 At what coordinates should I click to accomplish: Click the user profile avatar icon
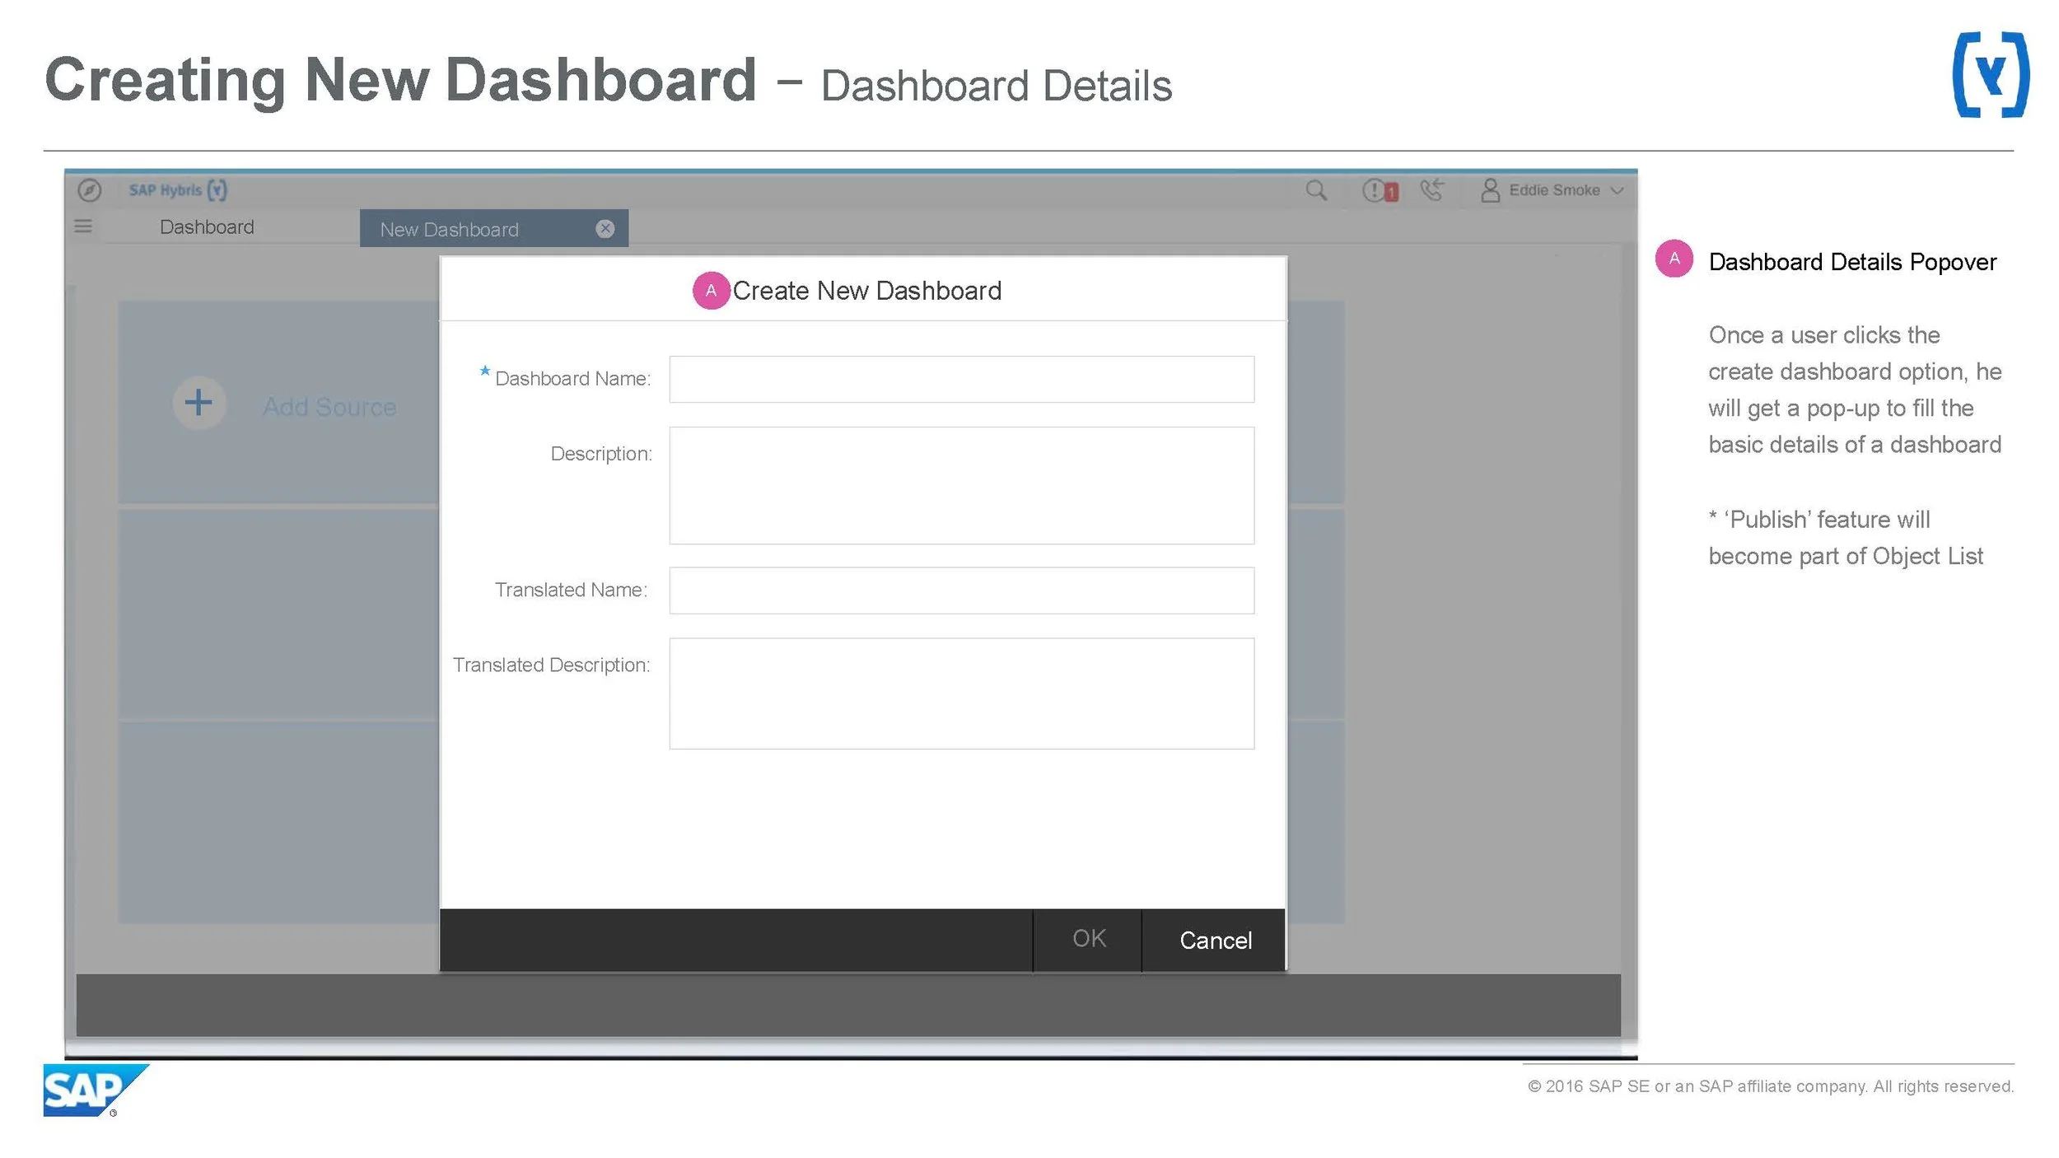click(x=1490, y=190)
